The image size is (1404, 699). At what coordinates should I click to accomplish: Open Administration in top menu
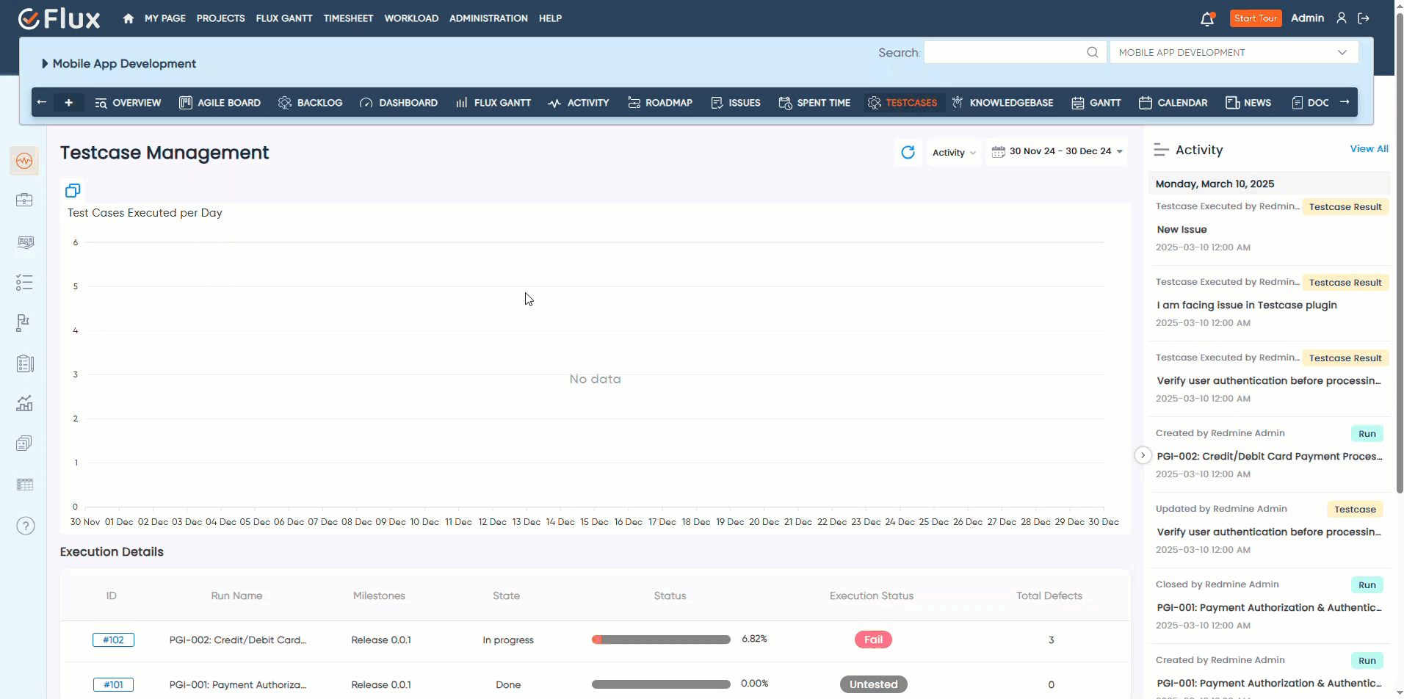488,18
